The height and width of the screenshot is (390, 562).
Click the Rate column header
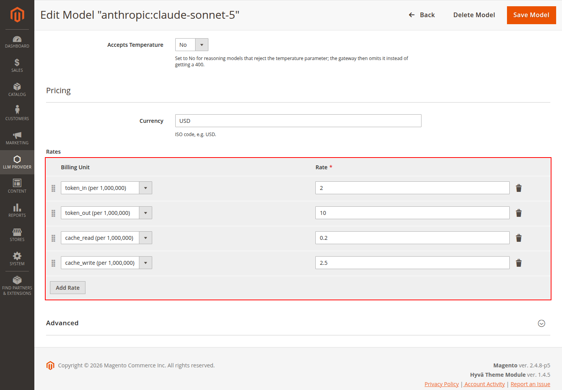pyautogui.click(x=322, y=167)
